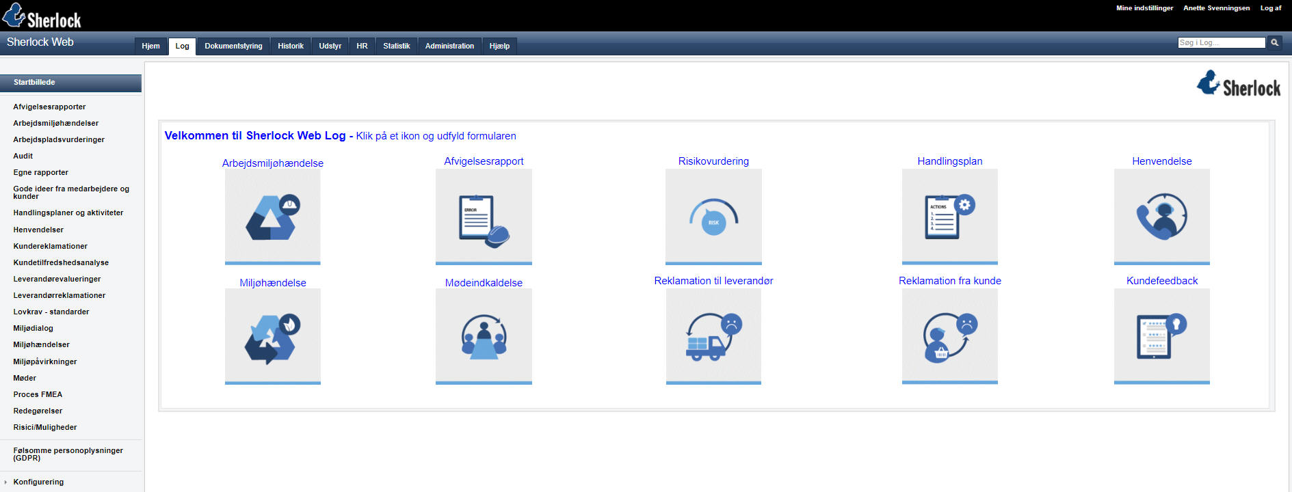Click Log af to sign out
Viewport: 1292px width, 492px height.
click(1271, 8)
